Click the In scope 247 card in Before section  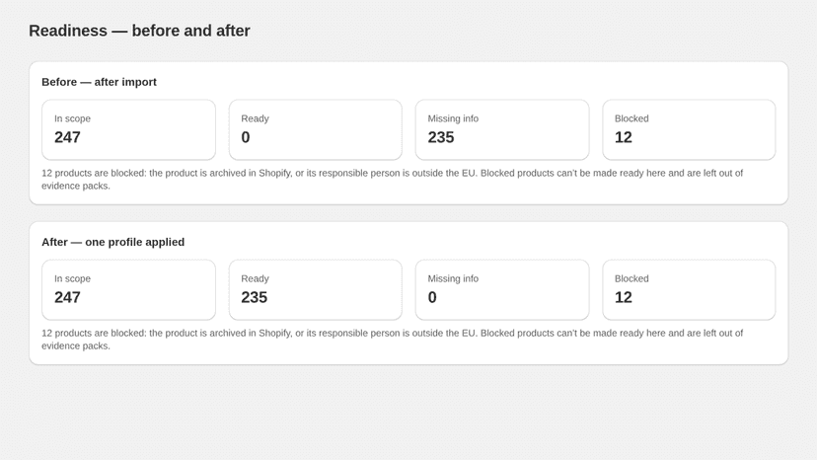128,130
